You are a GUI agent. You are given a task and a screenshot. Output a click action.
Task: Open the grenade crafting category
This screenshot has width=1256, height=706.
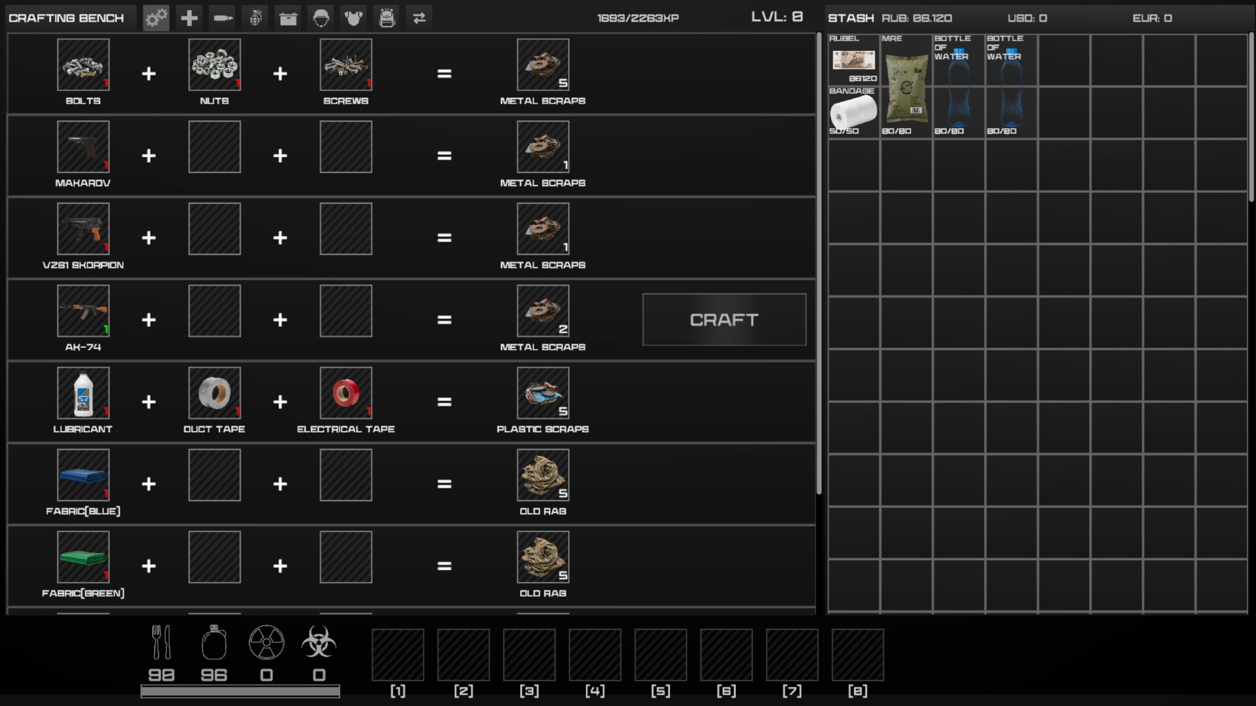[x=254, y=18]
